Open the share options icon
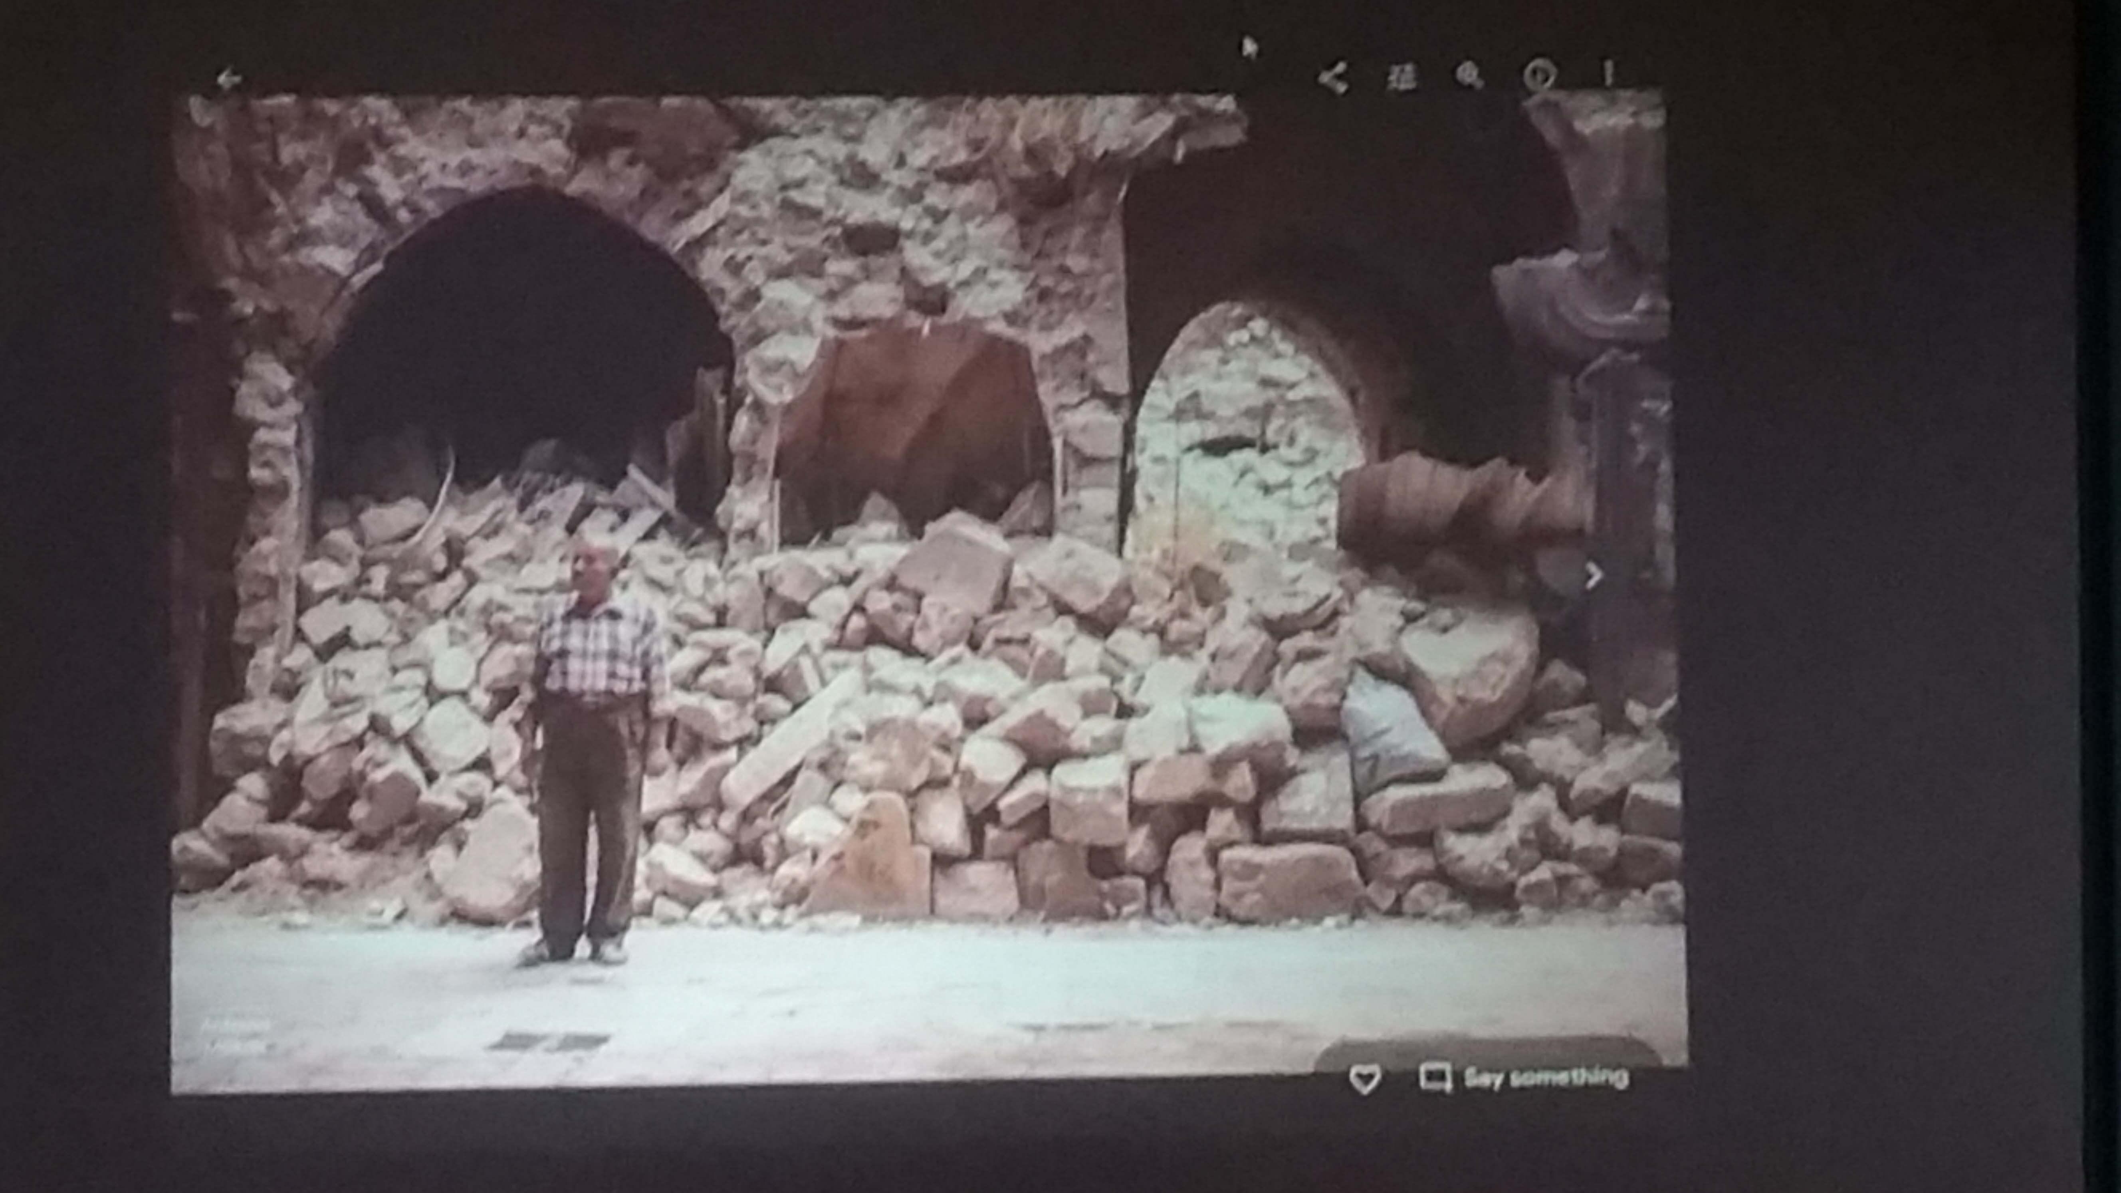 tap(1333, 79)
